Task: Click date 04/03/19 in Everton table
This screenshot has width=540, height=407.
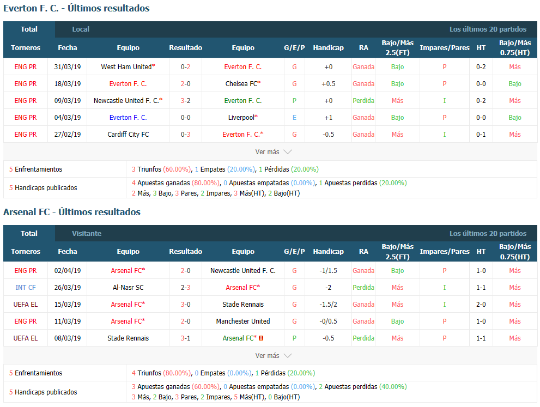Action: point(68,118)
